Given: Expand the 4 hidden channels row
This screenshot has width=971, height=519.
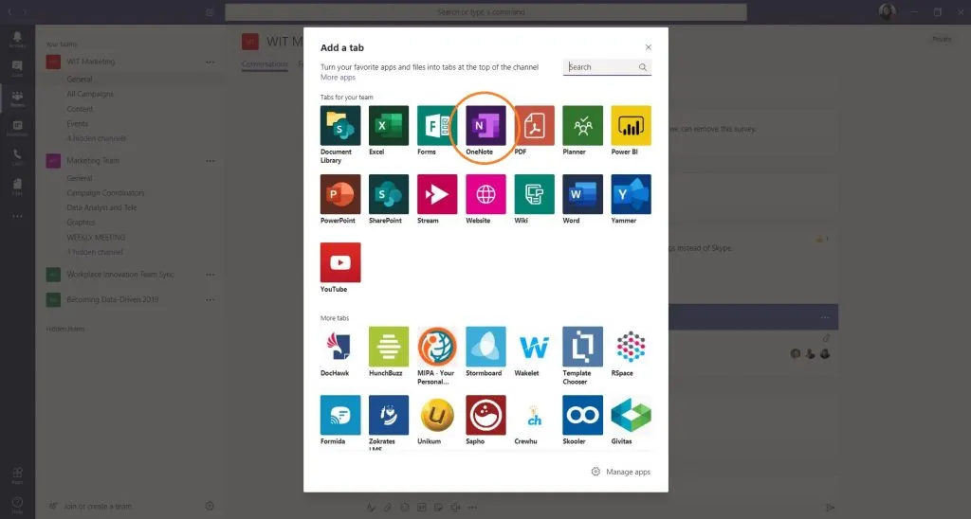Looking at the screenshot, I should coord(96,138).
